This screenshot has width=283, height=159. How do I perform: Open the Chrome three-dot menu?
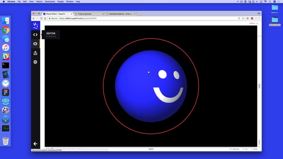[259, 18]
